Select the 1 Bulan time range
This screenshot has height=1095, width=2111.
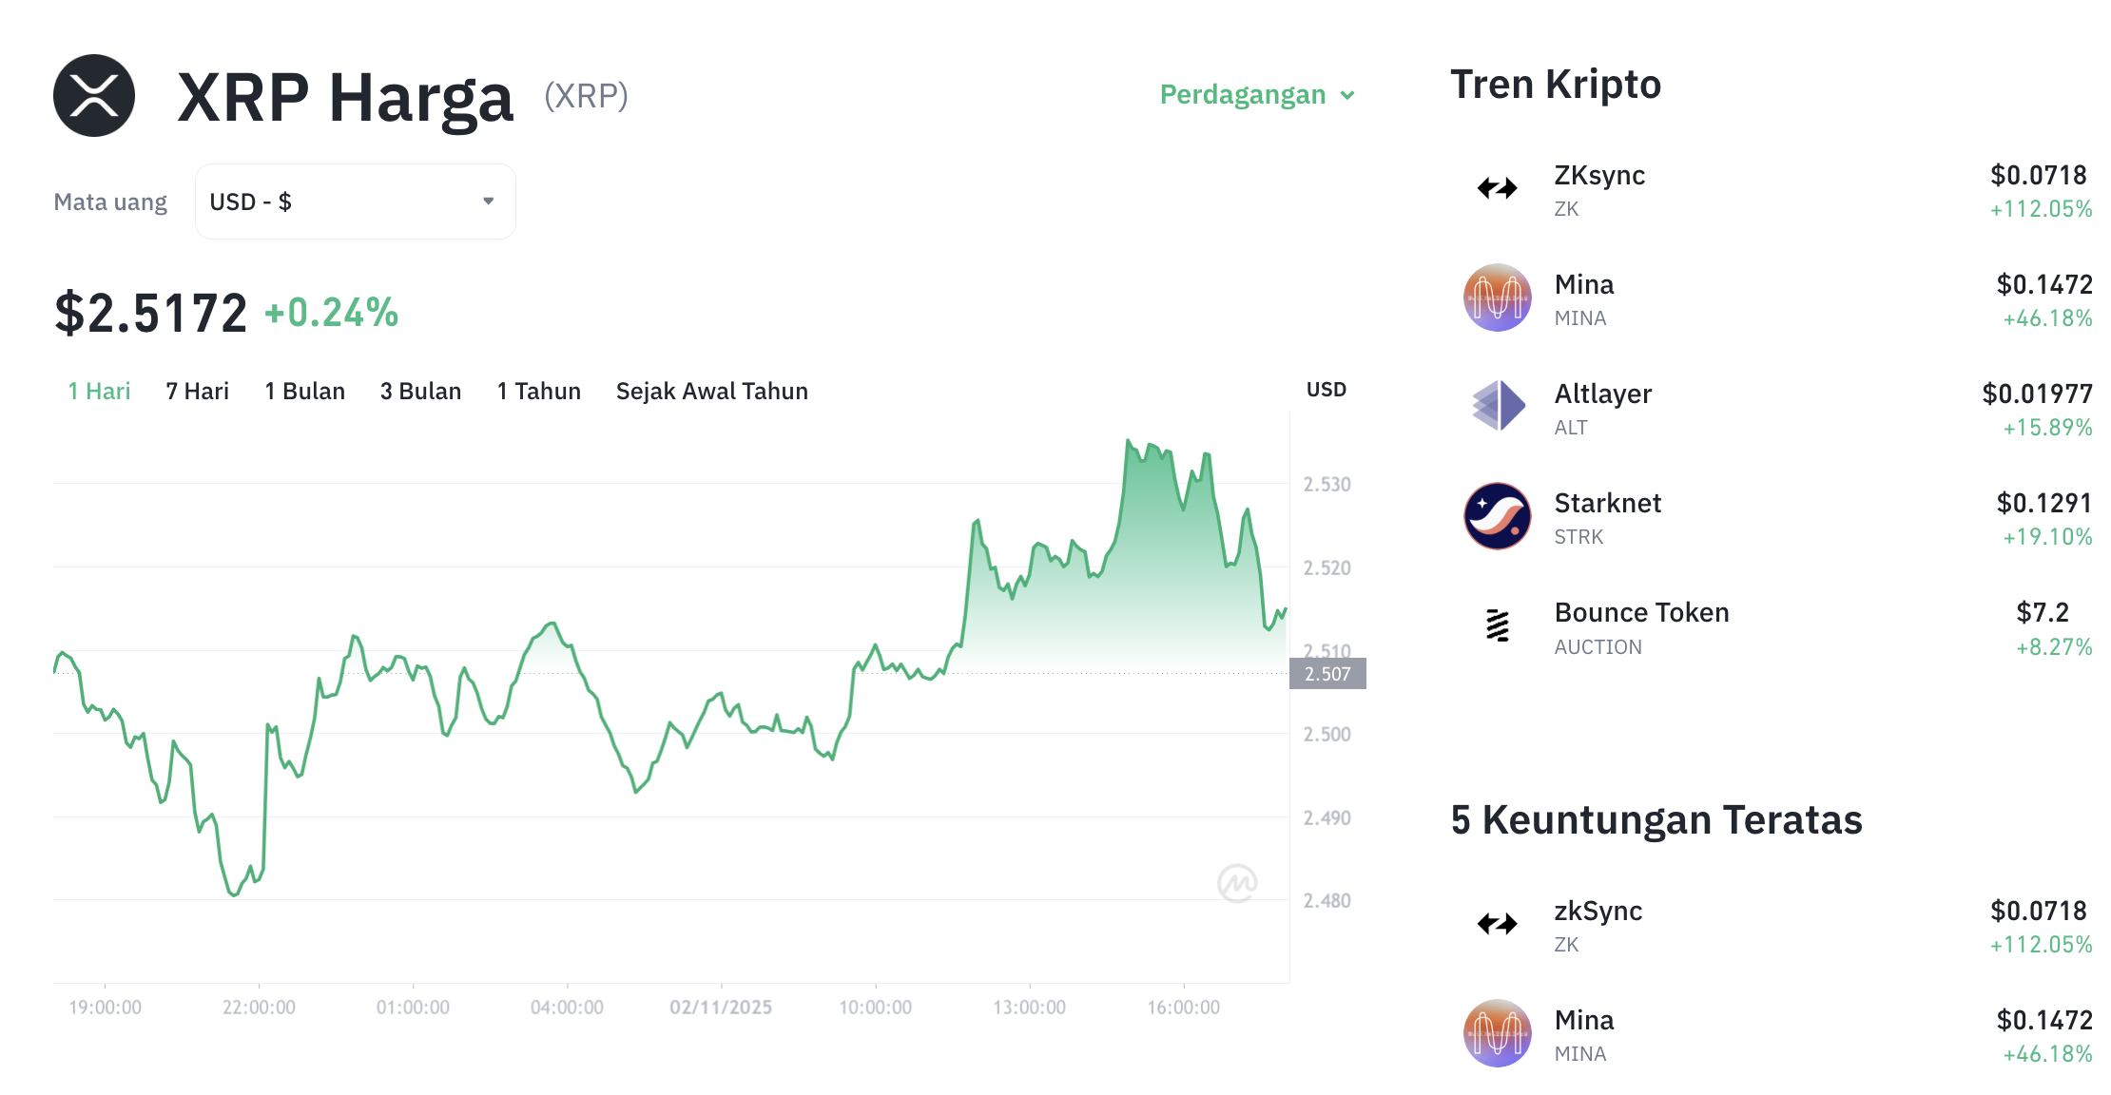point(304,390)
